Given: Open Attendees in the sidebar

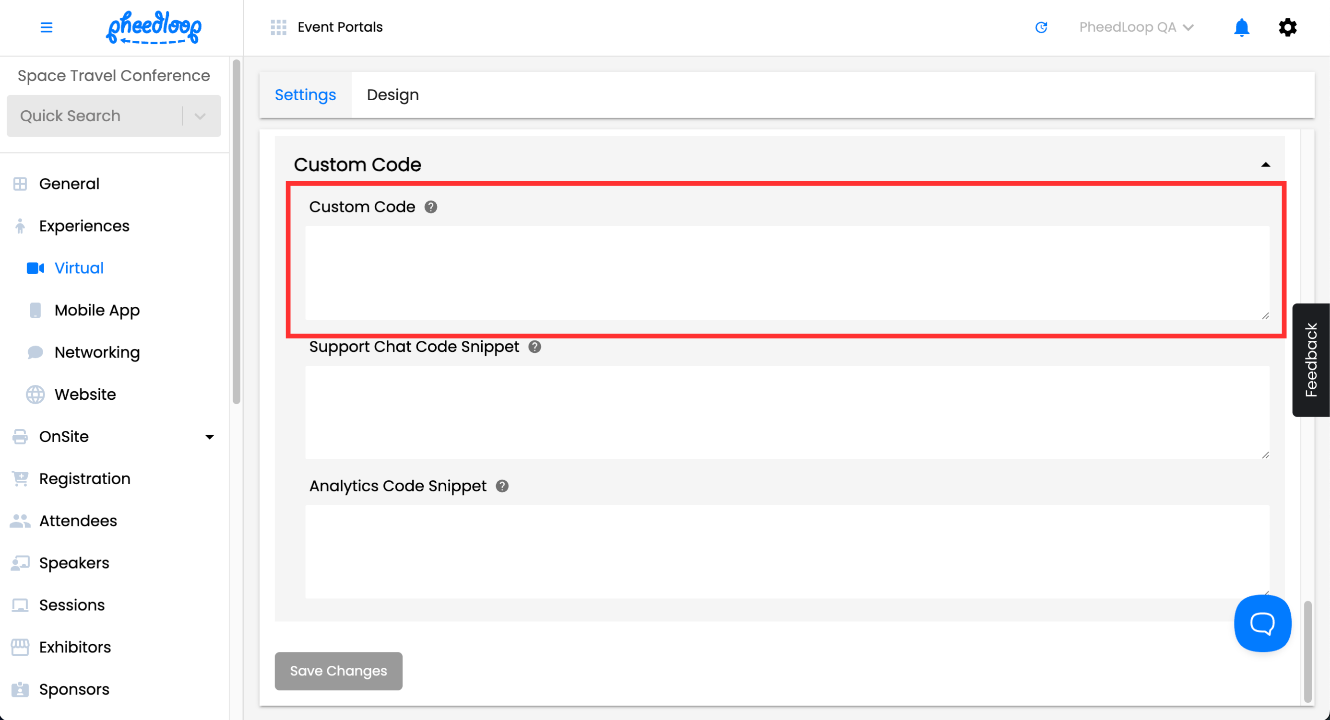Looking at the screenshot, I should (x=78, y=521).
